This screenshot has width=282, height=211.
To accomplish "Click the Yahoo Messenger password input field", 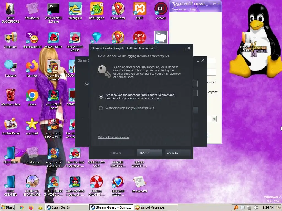I will [x=211, y=73].
